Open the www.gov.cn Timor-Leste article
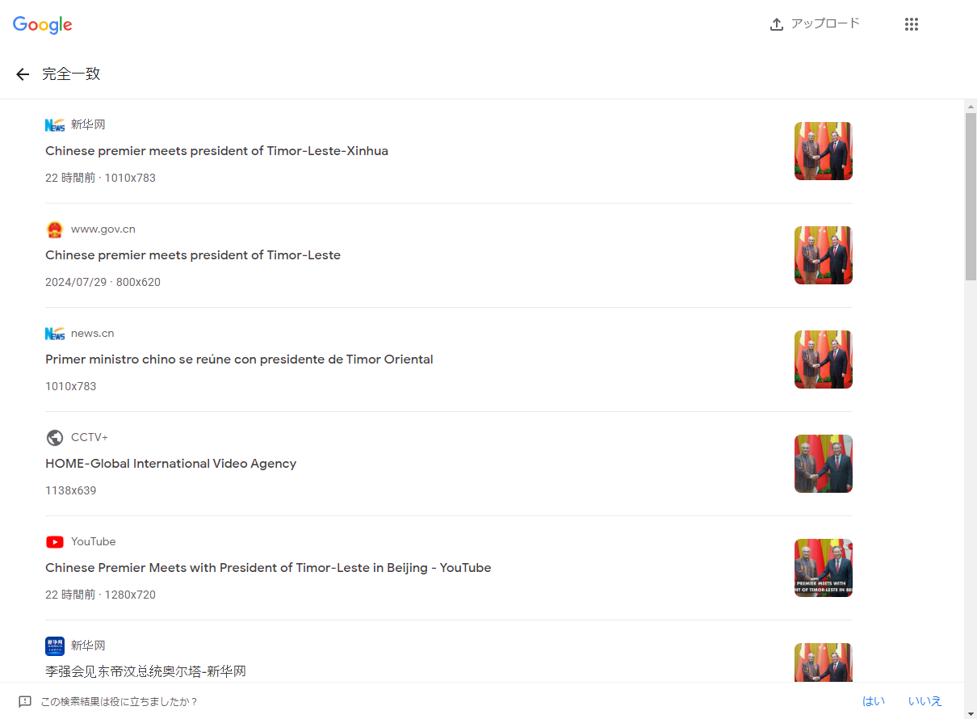The image size is (977, 719). click(x=193, y=255)
